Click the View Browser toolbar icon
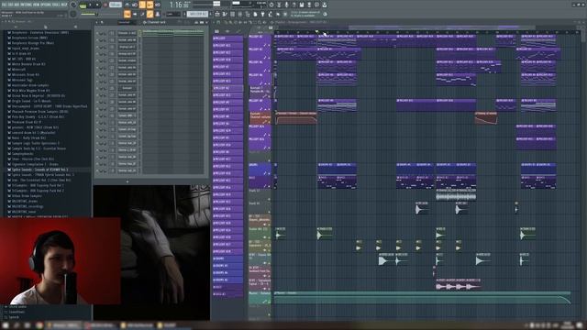Viewport: 587px width, 330px height. click(248, 14)
